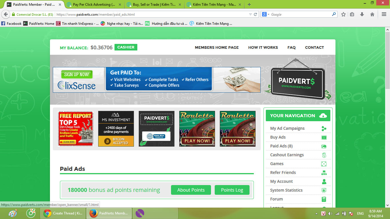Click the Cashout Earnings money bag icon
This screenshot has width=390, height=219.
click(324, 155)
